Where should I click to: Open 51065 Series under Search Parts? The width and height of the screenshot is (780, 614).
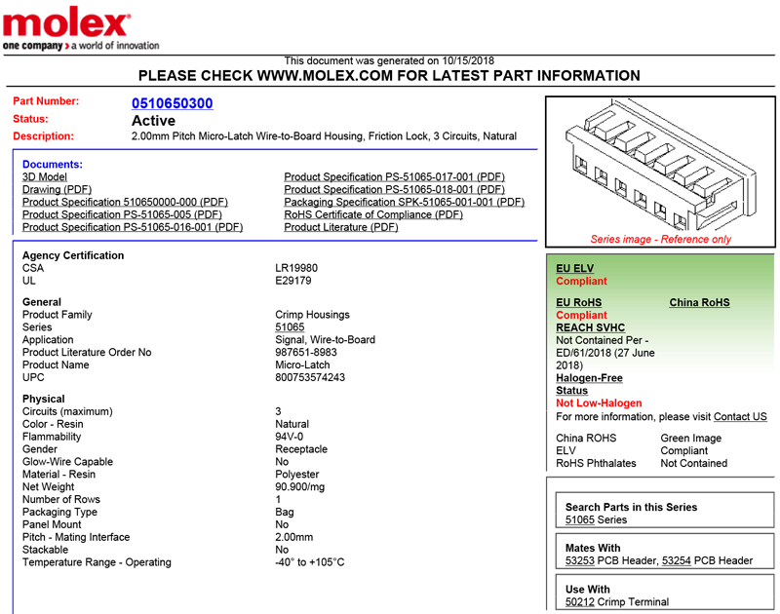click(x=580, y=520)
